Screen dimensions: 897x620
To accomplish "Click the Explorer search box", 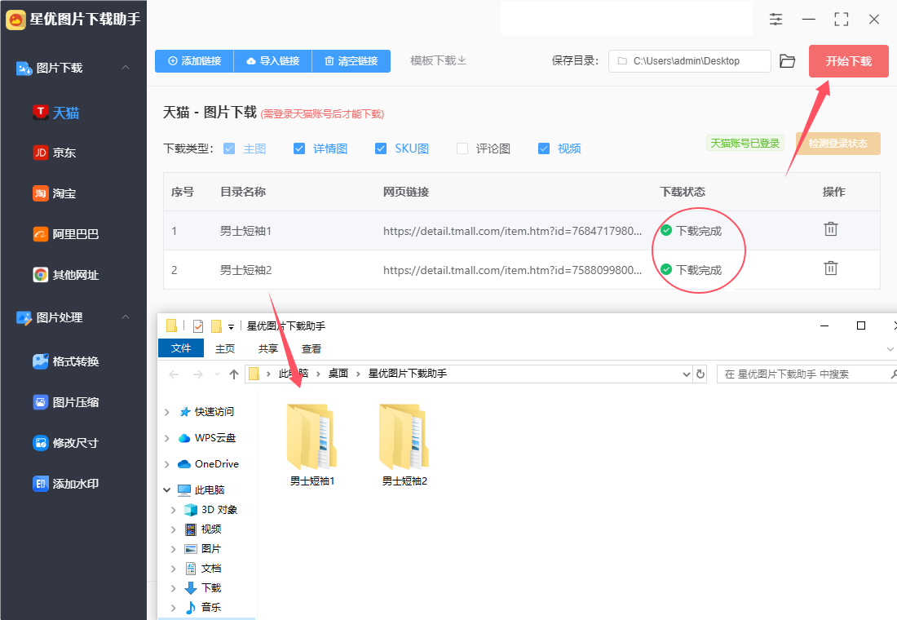I will point(806,374).
